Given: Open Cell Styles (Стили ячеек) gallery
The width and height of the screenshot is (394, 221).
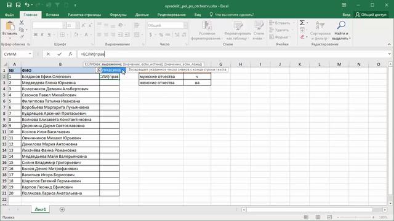Looking at the screenshot, I should click(259, 30).
